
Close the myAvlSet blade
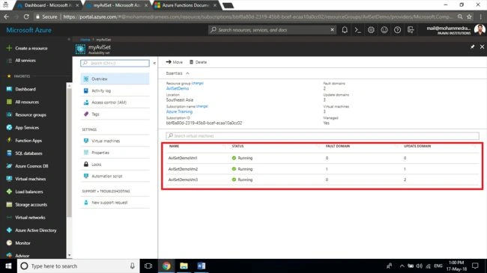[482, 47]
